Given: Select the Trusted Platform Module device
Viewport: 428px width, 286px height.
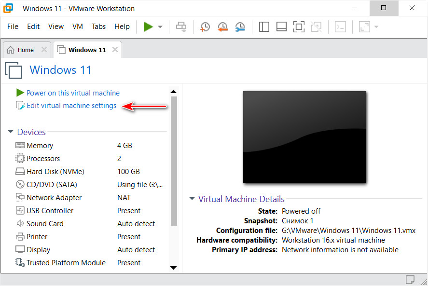Looking at the screenshot, I should (91, 263).
